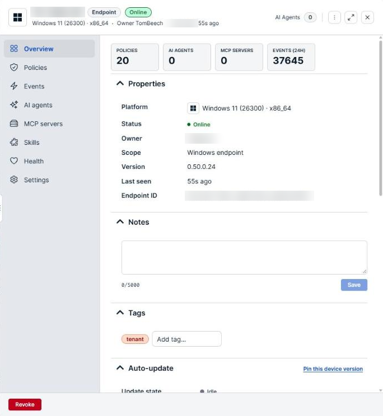Close the endpoint details panel
This screenshot has width=383, height=416.
(x=367, y=17)
